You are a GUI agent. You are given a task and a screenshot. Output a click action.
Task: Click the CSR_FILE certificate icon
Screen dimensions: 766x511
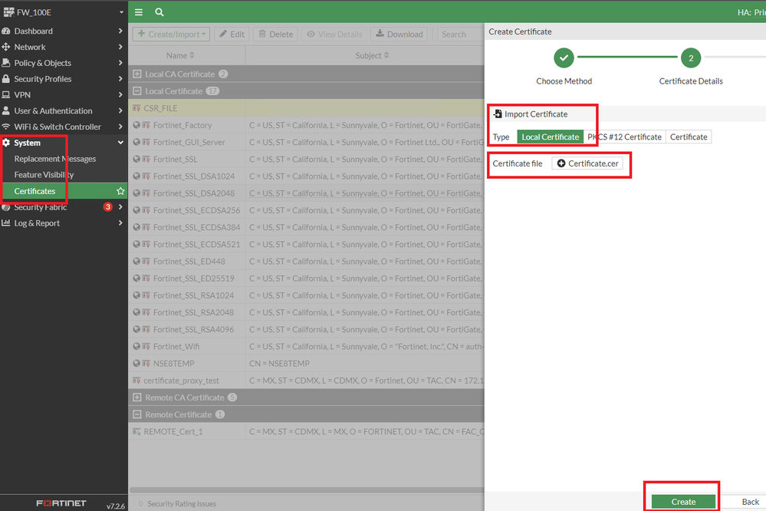(136, 108)
